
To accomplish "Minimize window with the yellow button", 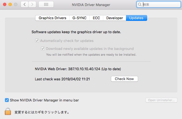I will (10, 4).
